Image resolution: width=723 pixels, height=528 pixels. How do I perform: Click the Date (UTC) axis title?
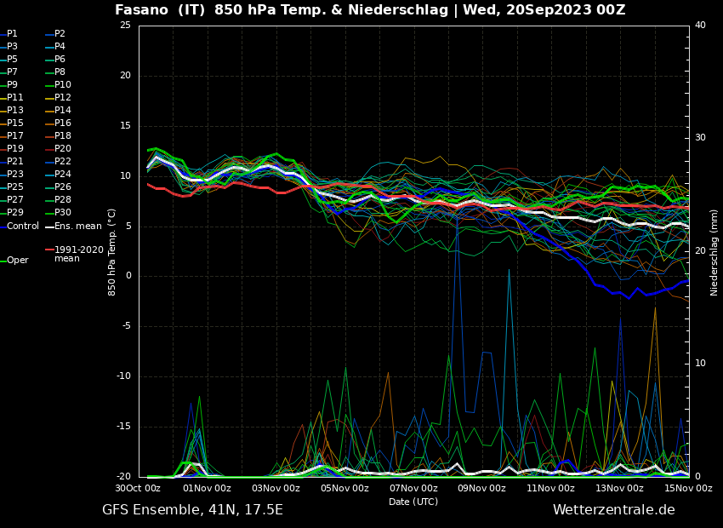pos(413,502)
